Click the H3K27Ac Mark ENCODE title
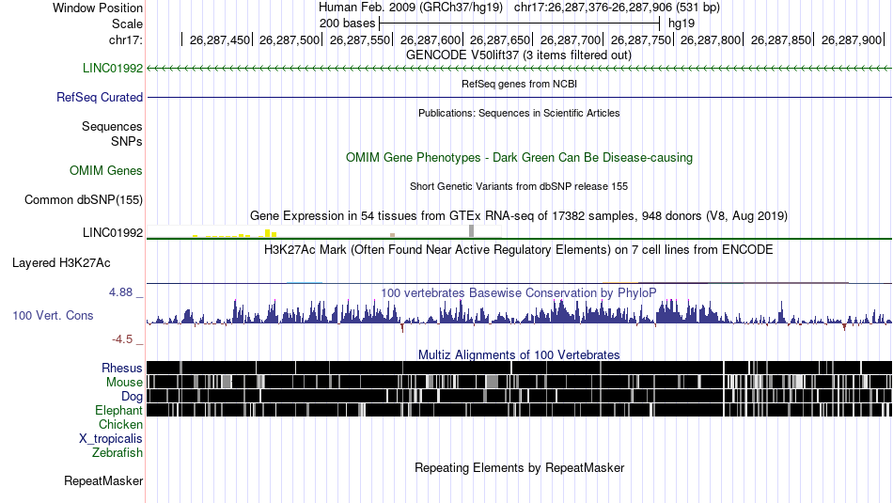 (519, 249)
